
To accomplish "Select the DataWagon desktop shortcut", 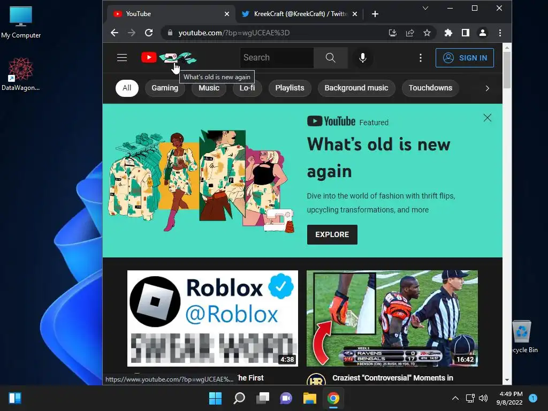I will point(21,74).
